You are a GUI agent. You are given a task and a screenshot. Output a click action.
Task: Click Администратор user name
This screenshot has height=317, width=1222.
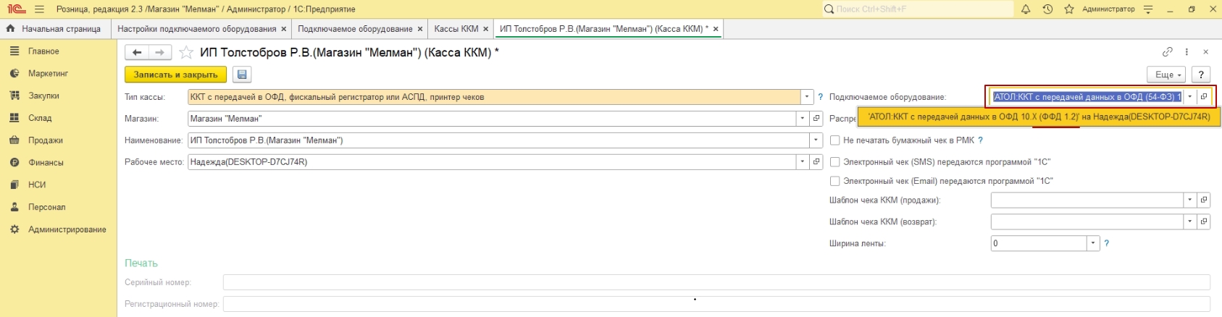coord(1108,9)
